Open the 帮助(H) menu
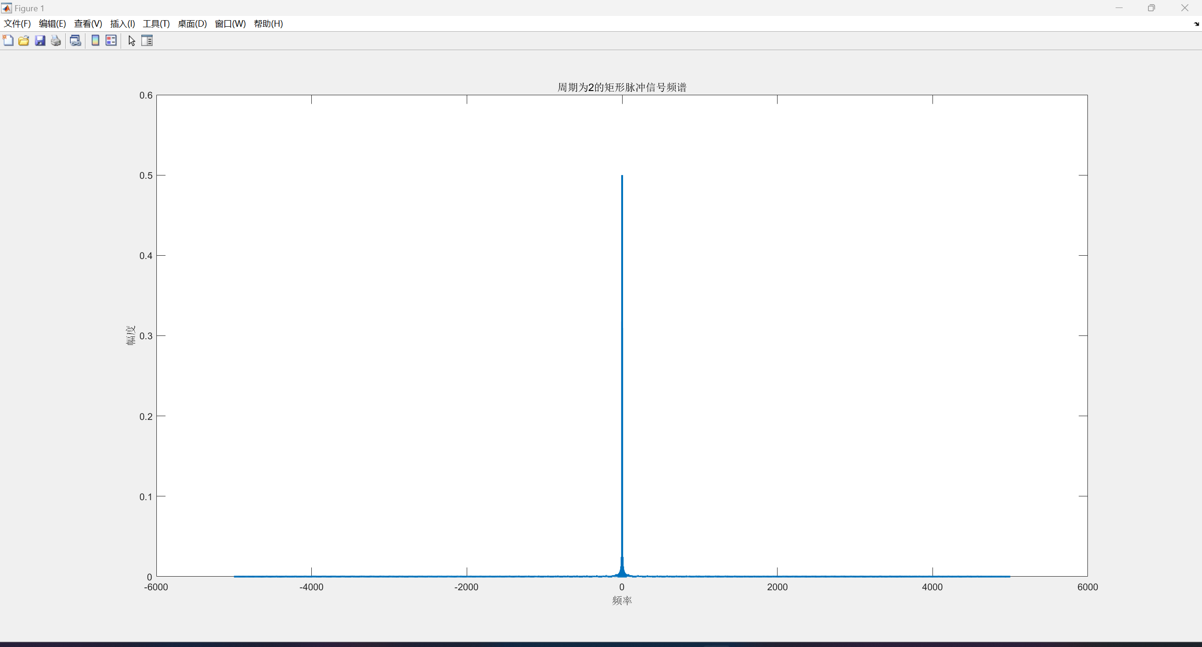This screenshot has height=647, width=1202. 268,24
